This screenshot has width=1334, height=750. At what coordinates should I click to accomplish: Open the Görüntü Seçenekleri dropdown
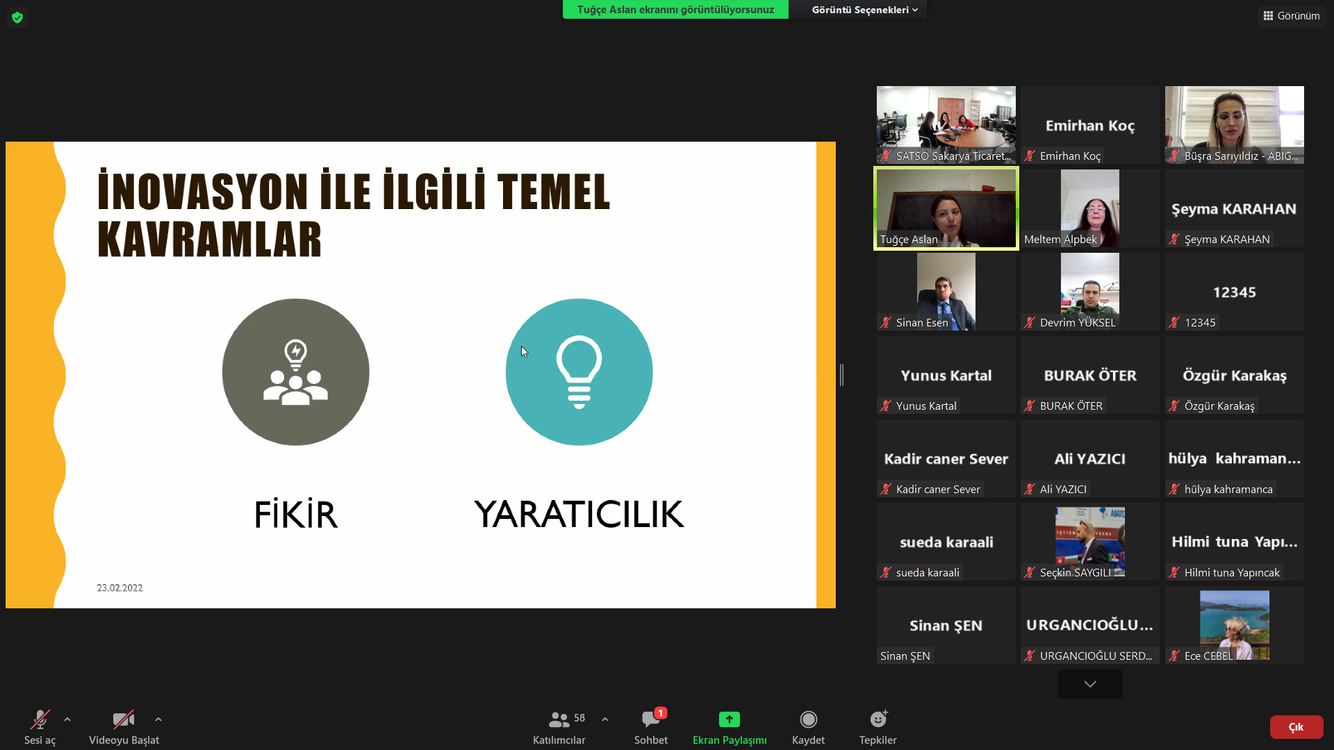864,10
